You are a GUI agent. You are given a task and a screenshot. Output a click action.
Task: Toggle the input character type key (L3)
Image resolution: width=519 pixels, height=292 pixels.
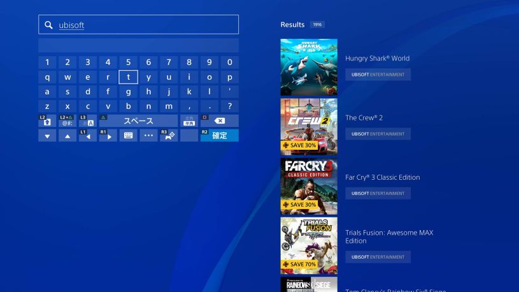click(88, 121)
